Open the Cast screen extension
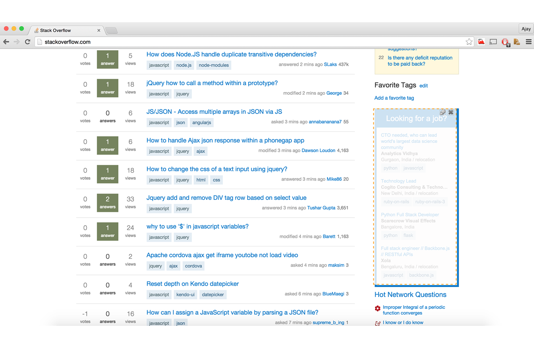This screenshot has height=356, width=534. coord(493,42)
